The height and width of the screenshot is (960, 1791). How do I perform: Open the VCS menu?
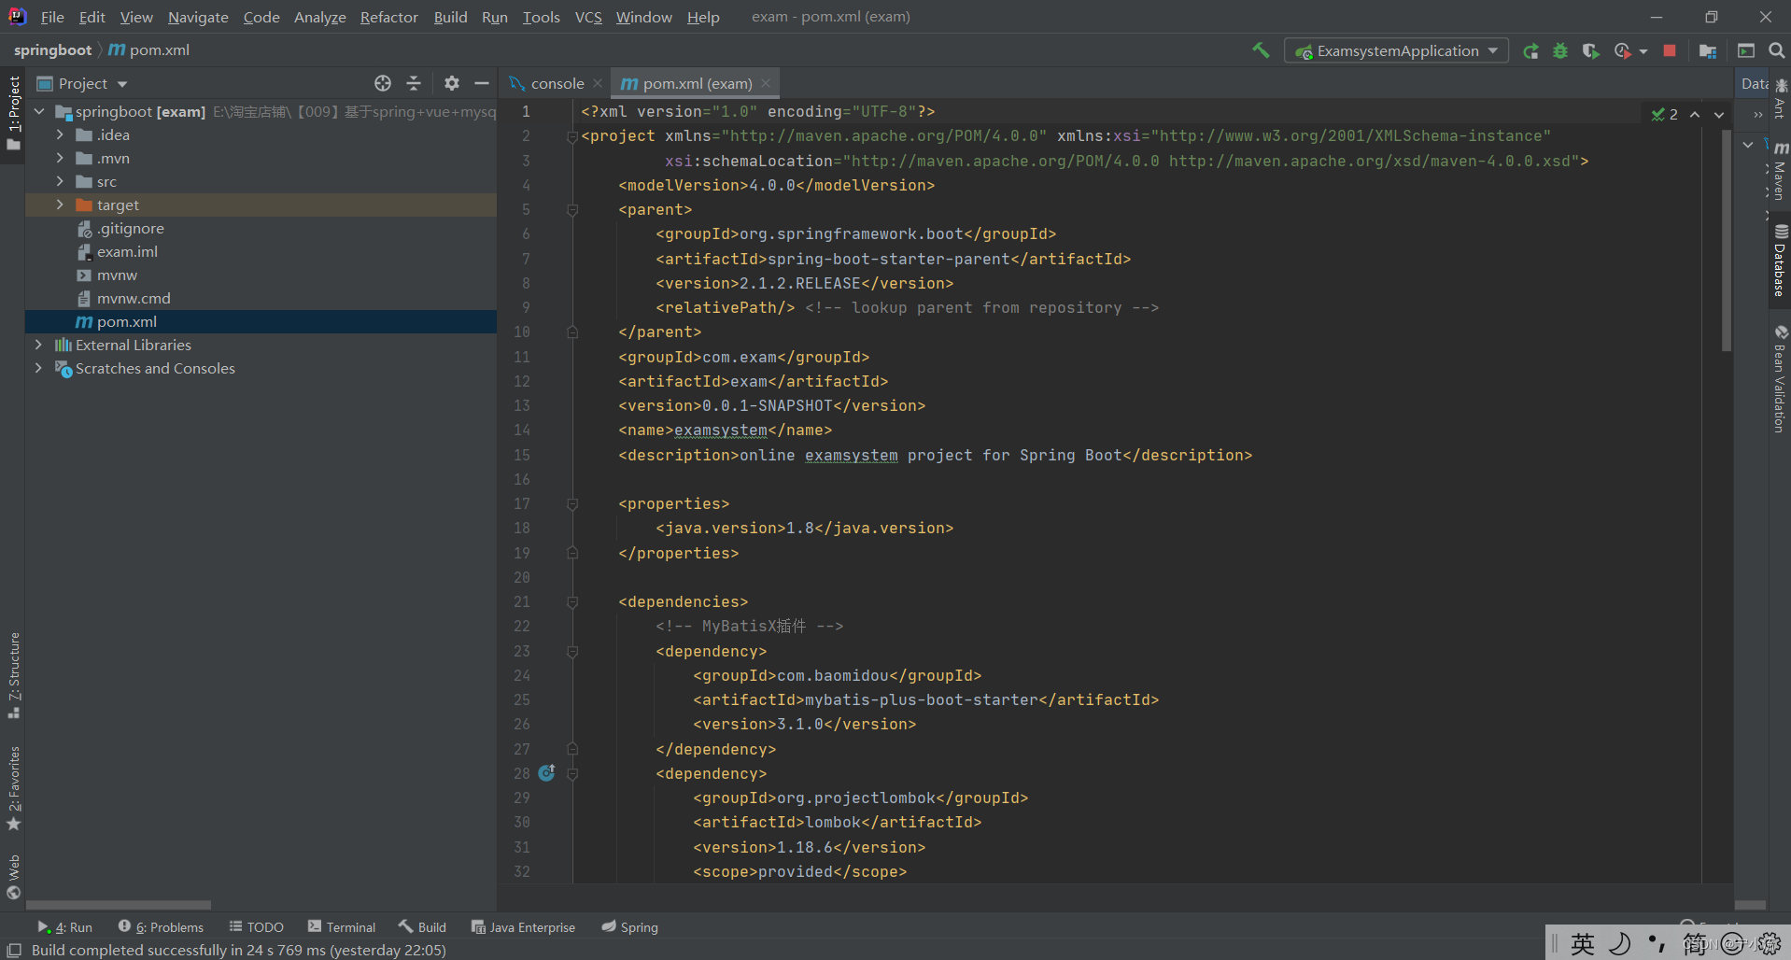pyautogui.click(x=588, y=17)
